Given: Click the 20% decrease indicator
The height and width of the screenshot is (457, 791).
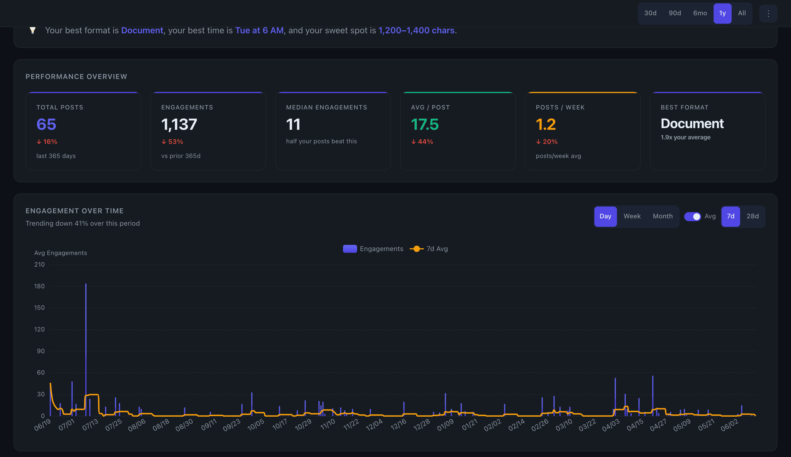Looking at the screenshot, I should (546, 142).
